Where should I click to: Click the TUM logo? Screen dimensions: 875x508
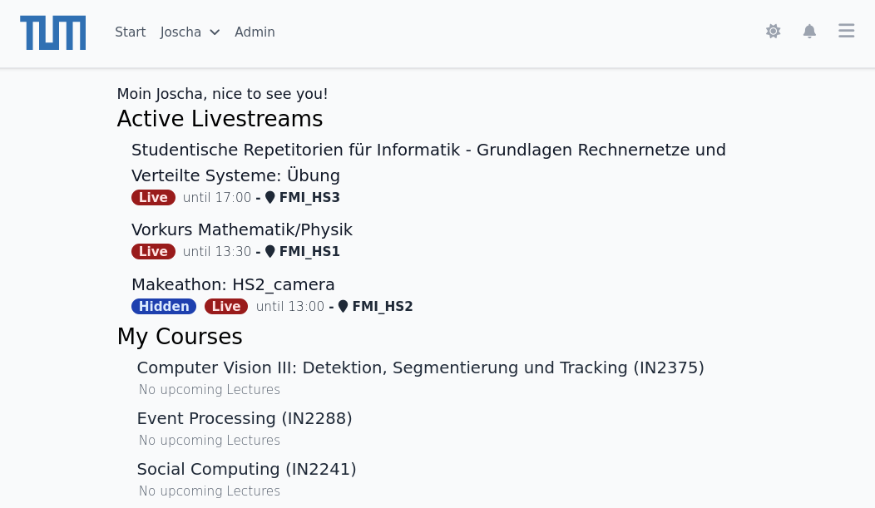point(53,32)
